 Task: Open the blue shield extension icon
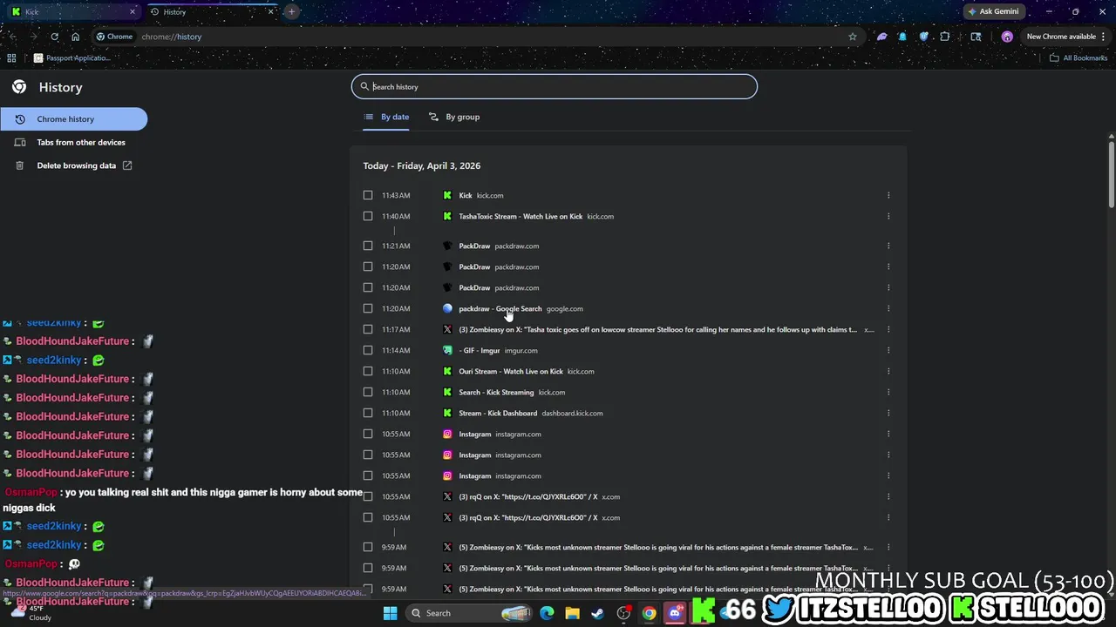pos(923,37)
